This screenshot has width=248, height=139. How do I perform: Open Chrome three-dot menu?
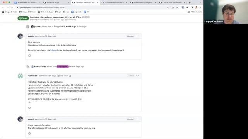200,7
